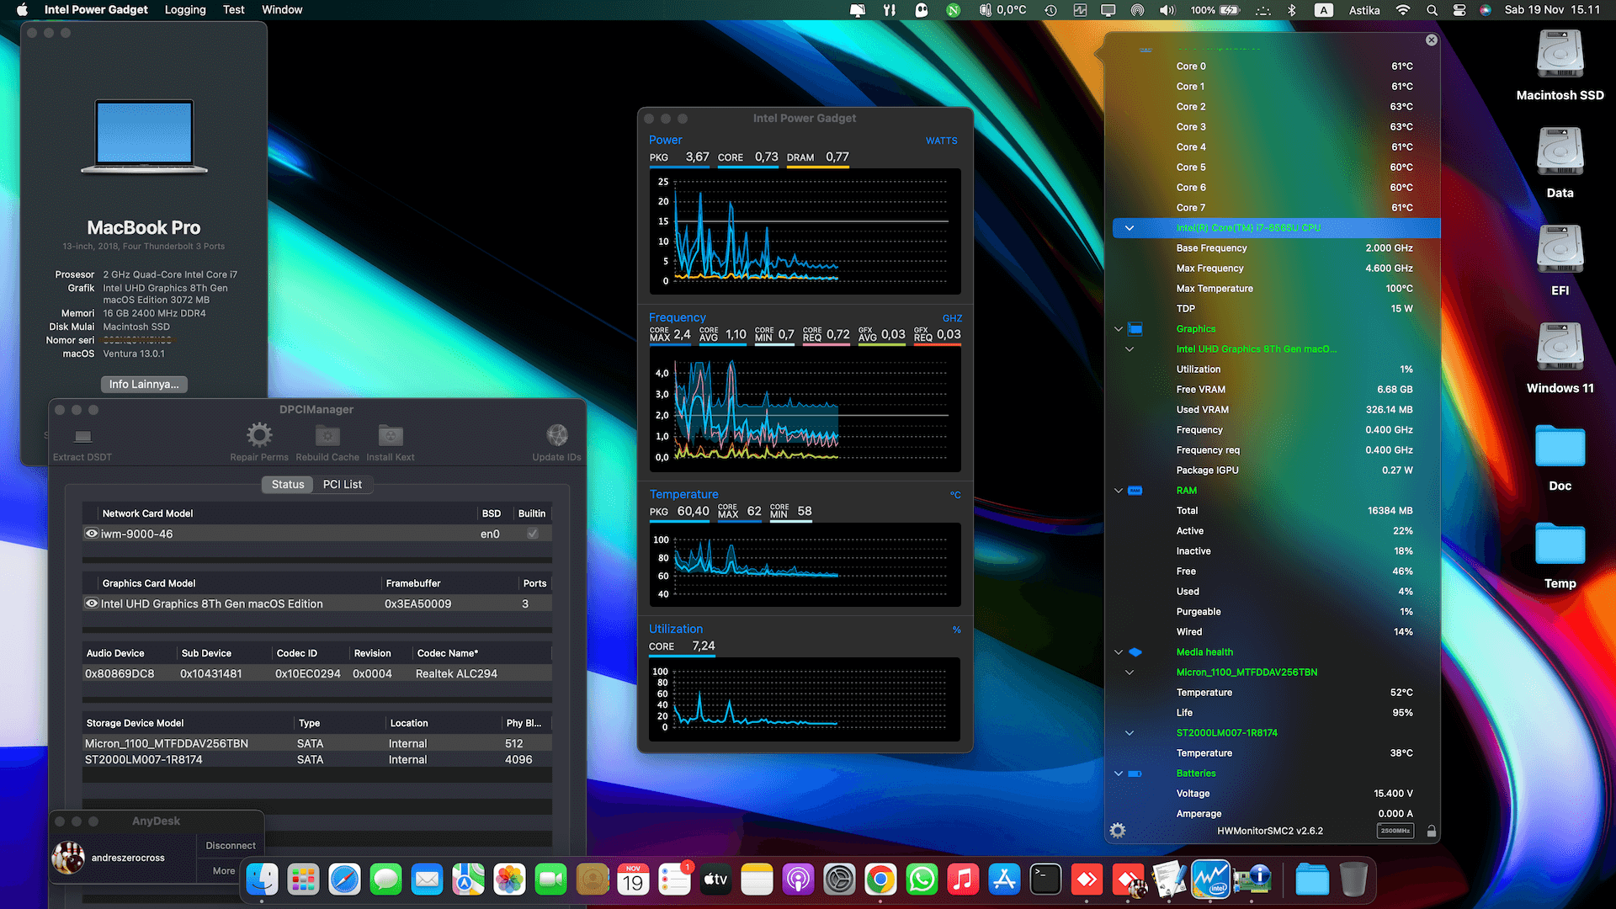Select andreszerocross avatar in AnyDesk

pyautogui.click(x=68, y=858)
